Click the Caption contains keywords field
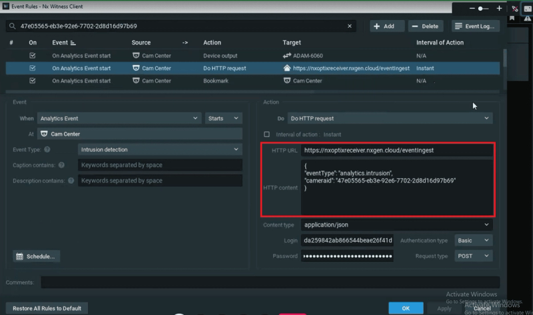Image resolution: width=533 pixels, height=315 pixels. coord(160,165)
